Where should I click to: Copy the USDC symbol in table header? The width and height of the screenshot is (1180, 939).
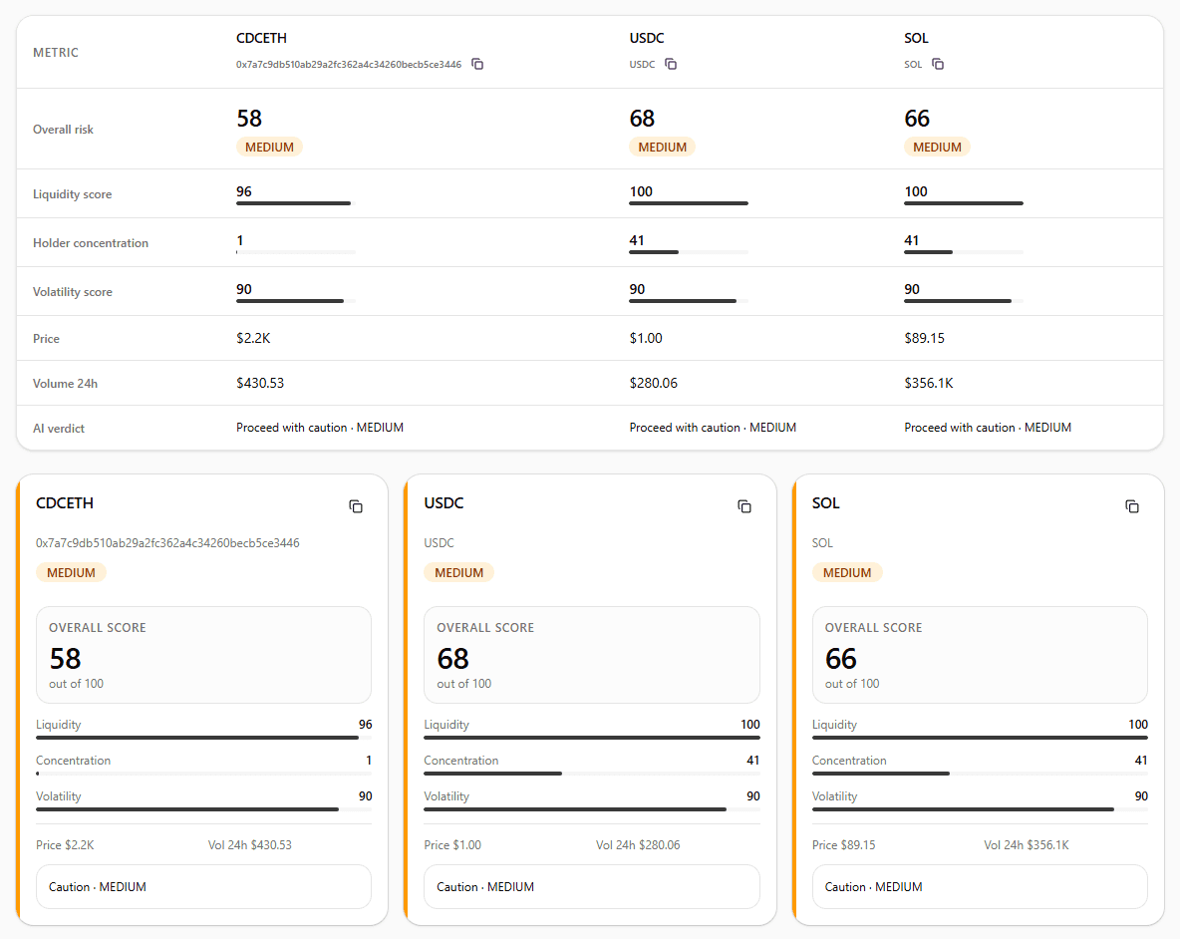tap(671, 64)
